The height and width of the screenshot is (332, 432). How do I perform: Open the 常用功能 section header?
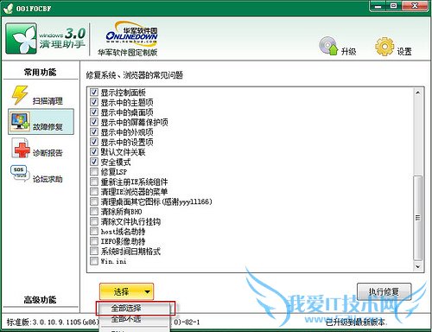click(40, 72)
